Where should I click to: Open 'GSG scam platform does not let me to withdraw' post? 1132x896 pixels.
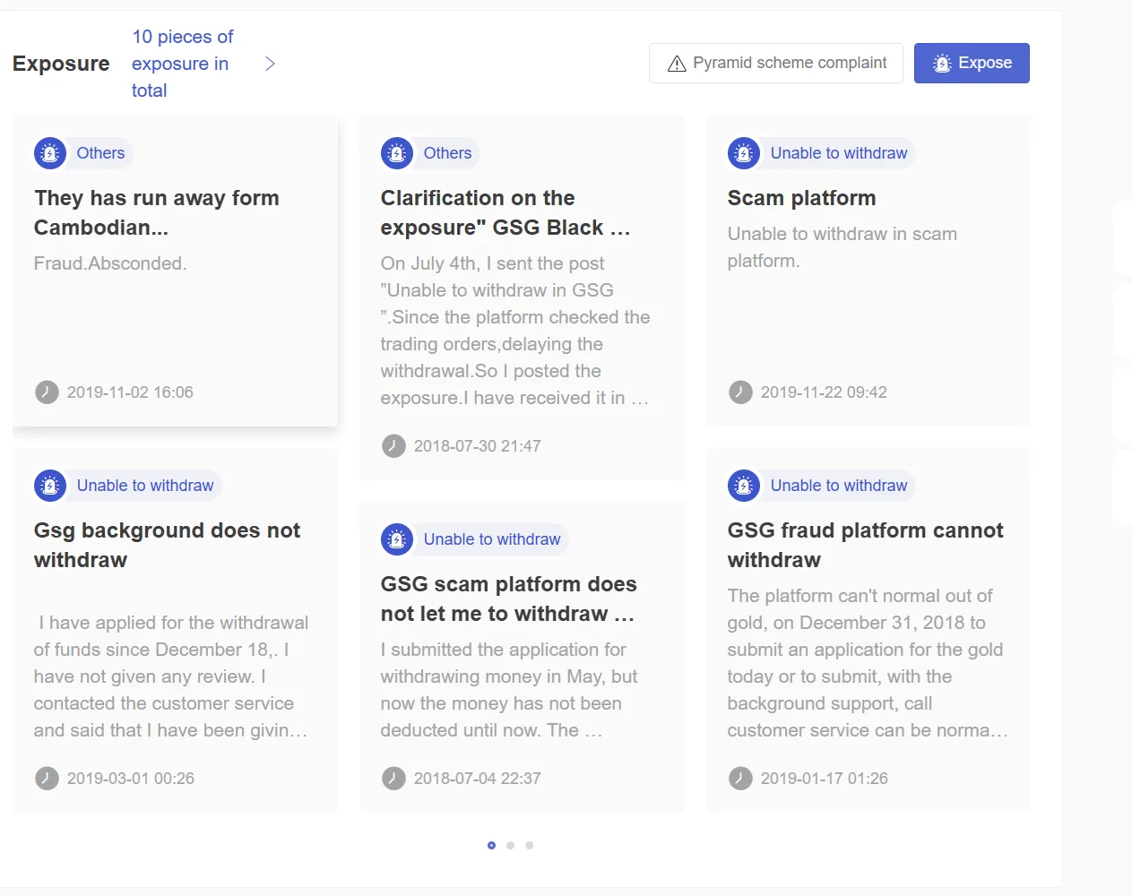click(x=508, y=599)
